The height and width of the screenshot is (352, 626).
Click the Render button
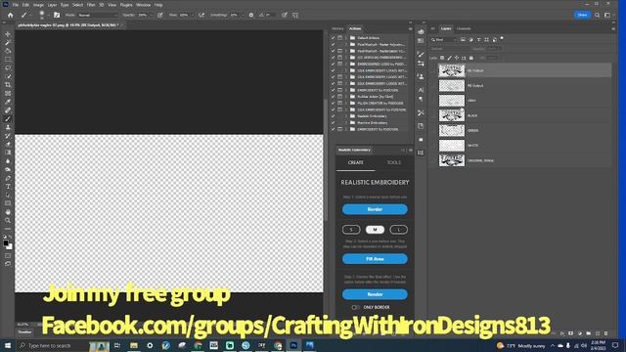375,294
